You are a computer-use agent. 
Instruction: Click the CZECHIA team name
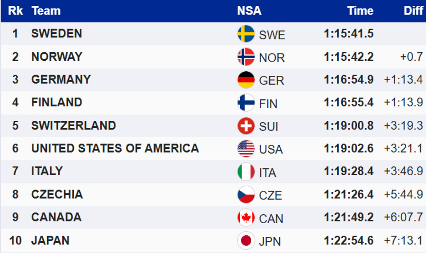[57, 194]
